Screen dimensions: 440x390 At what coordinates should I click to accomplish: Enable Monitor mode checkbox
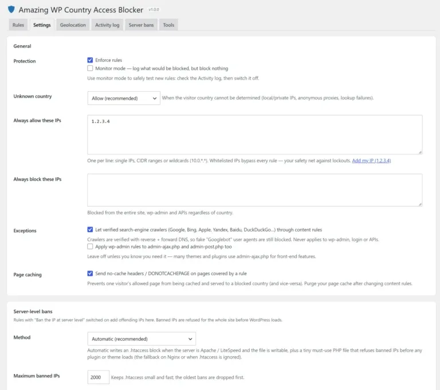point(90,68)
